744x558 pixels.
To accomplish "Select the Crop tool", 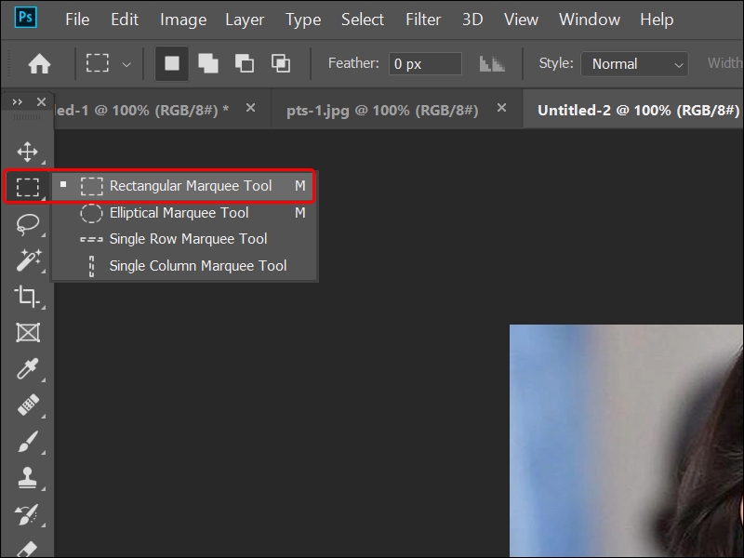I will 28,295.
